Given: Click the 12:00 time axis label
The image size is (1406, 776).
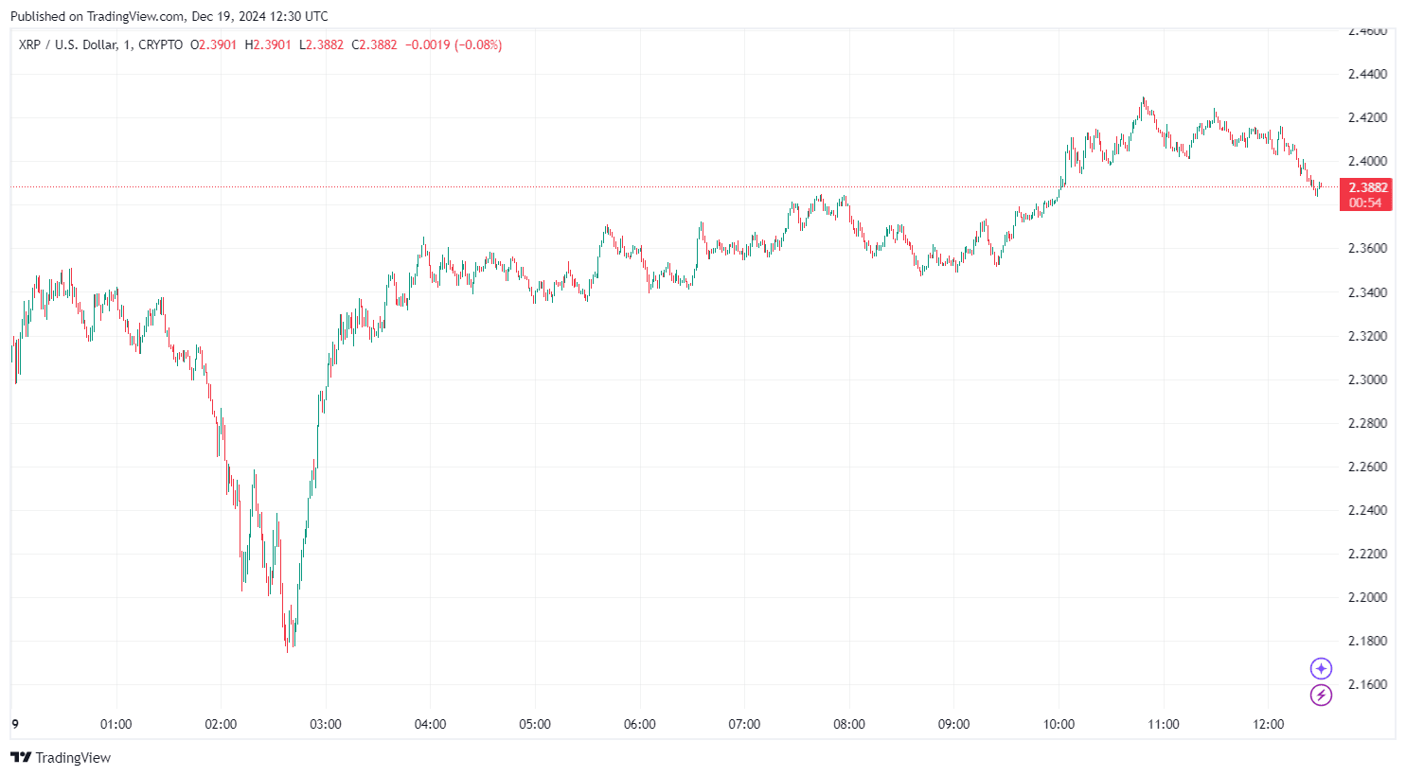Looking at the screenshot, I should (1269, 724).
